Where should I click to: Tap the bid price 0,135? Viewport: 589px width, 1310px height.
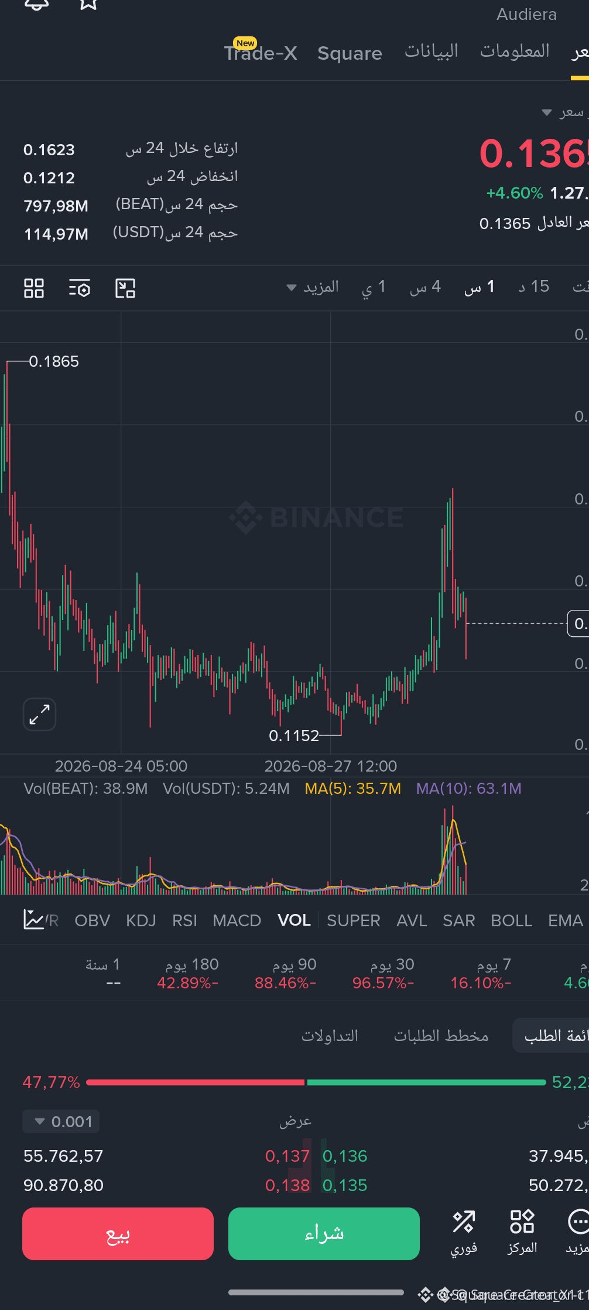pos(345,1185)
